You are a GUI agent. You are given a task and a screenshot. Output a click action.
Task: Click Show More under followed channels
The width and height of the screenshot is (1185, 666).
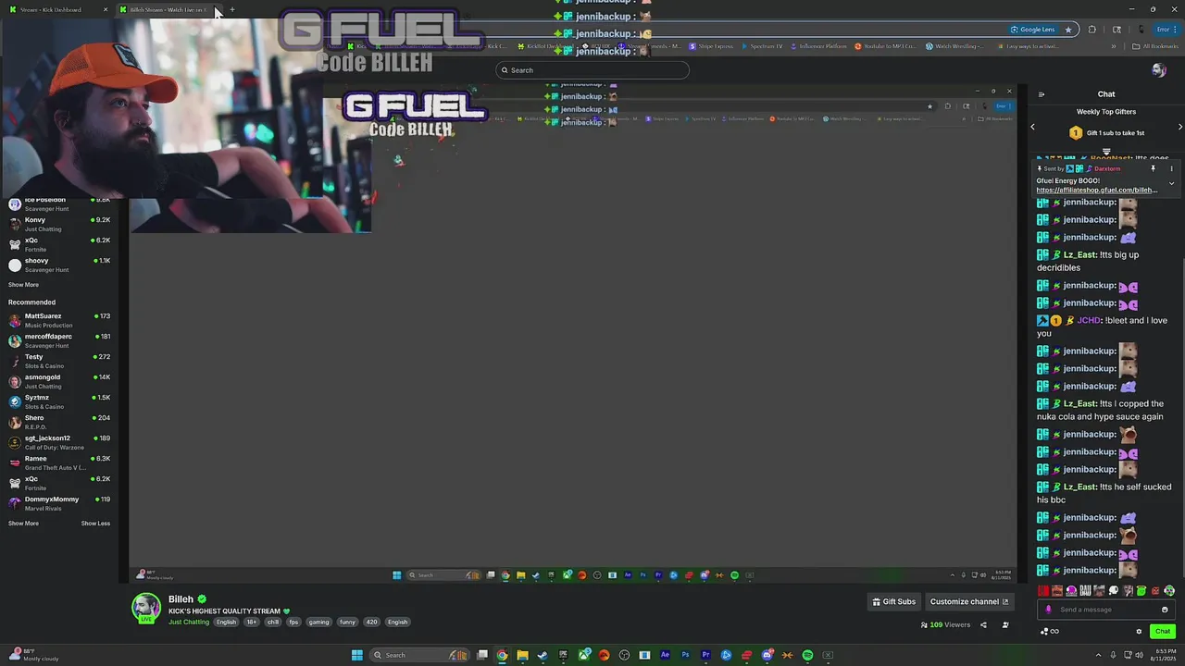coord(23,285)
